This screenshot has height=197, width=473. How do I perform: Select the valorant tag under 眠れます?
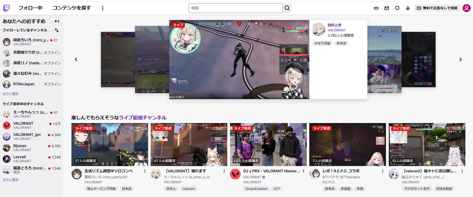click(188, 189)
